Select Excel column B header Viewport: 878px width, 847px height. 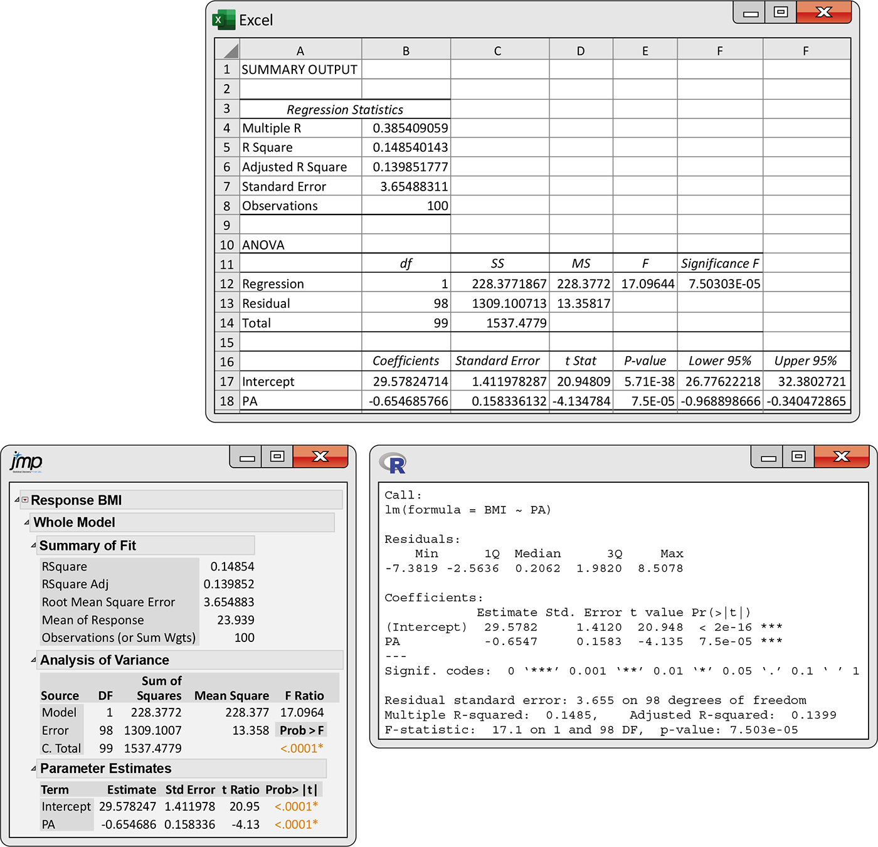click(x=406, y=50)
